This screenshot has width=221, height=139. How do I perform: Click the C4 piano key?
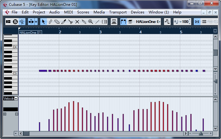point(15,47)
